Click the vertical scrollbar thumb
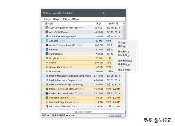The height and width of the screenshot is (126, 175). [124, 32]
